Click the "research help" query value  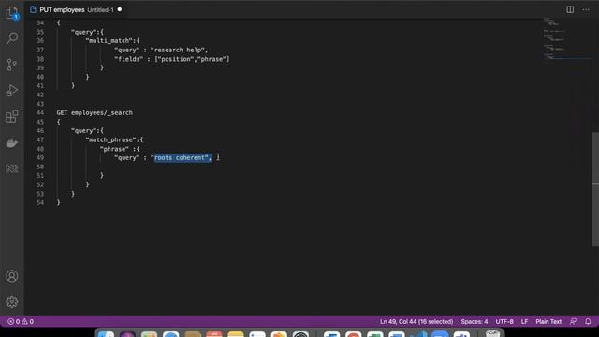178,50
